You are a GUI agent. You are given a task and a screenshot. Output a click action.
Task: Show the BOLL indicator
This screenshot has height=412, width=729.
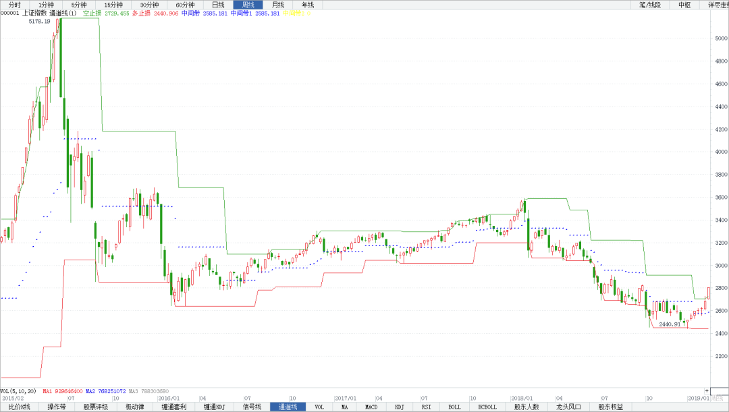(x=454, y=407)
